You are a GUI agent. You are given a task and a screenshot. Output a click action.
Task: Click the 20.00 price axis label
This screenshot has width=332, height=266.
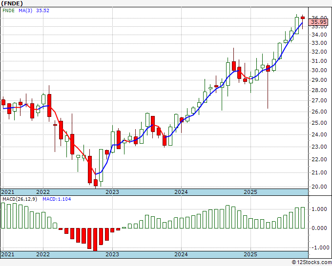pyautogui.click(x=319, y=187)
